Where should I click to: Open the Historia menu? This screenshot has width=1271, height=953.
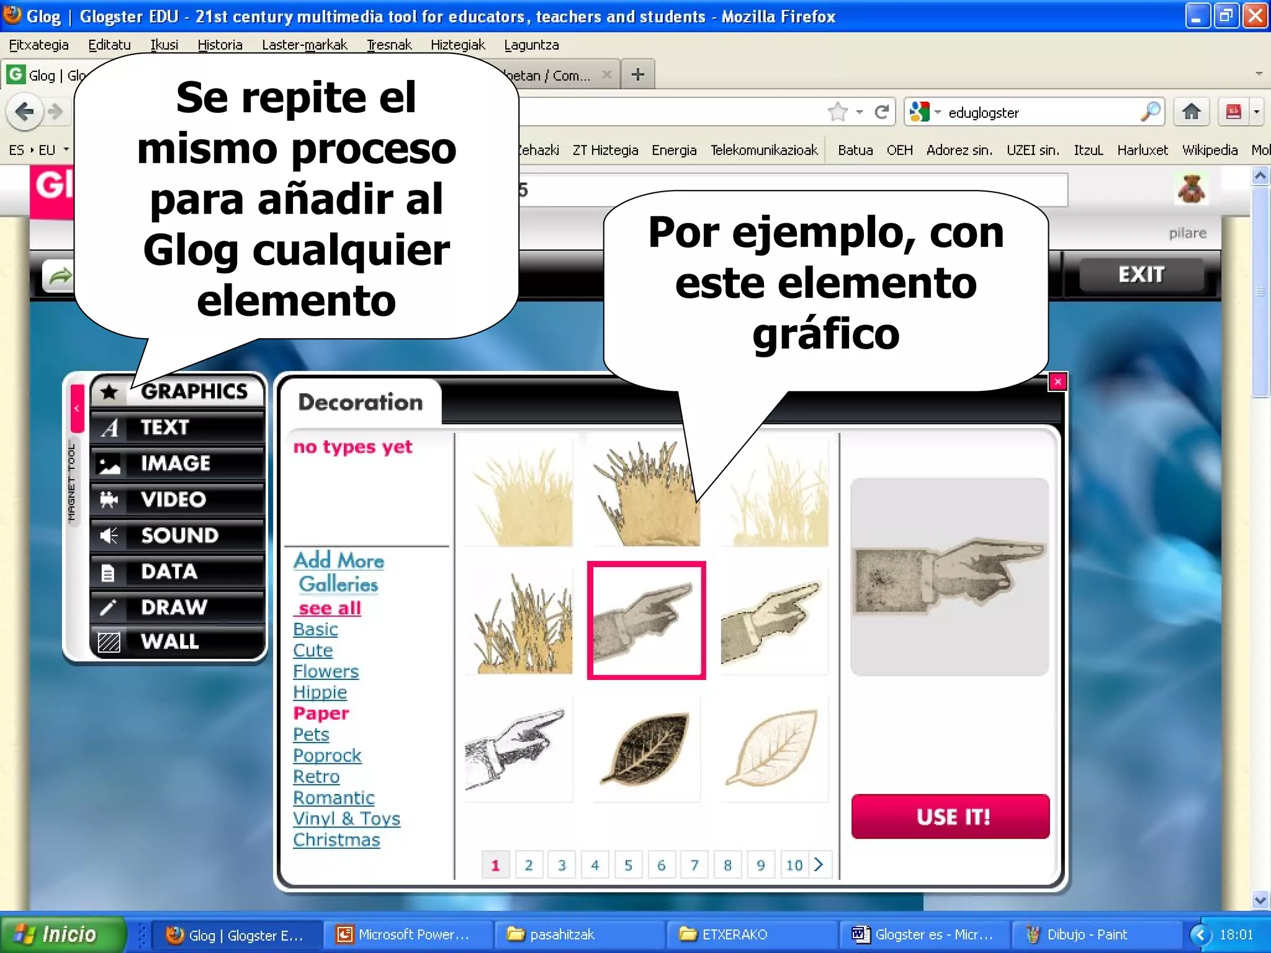click(x=220, y=45)
